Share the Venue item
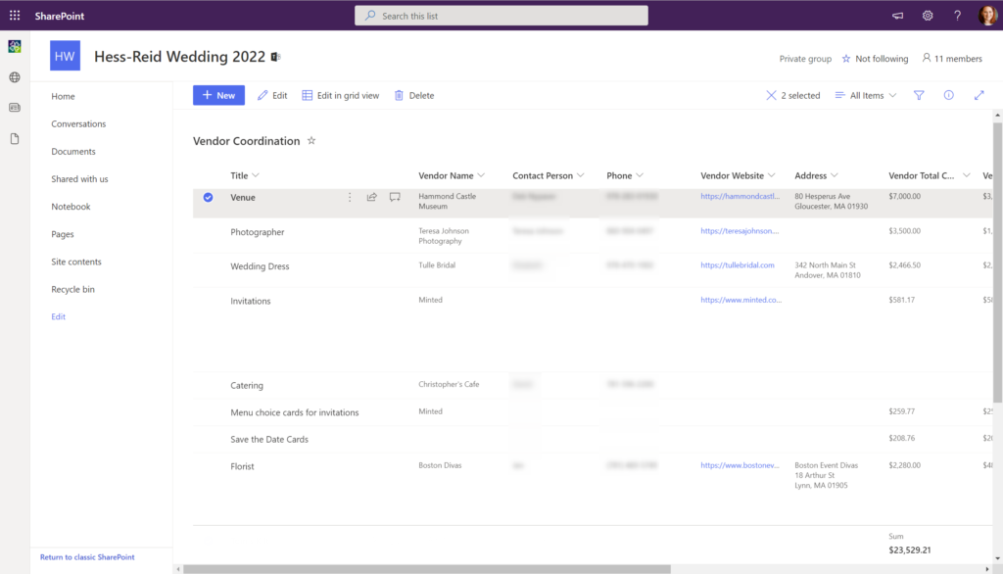Screen dimensions: 1003x574 click(x=371, y=197)
